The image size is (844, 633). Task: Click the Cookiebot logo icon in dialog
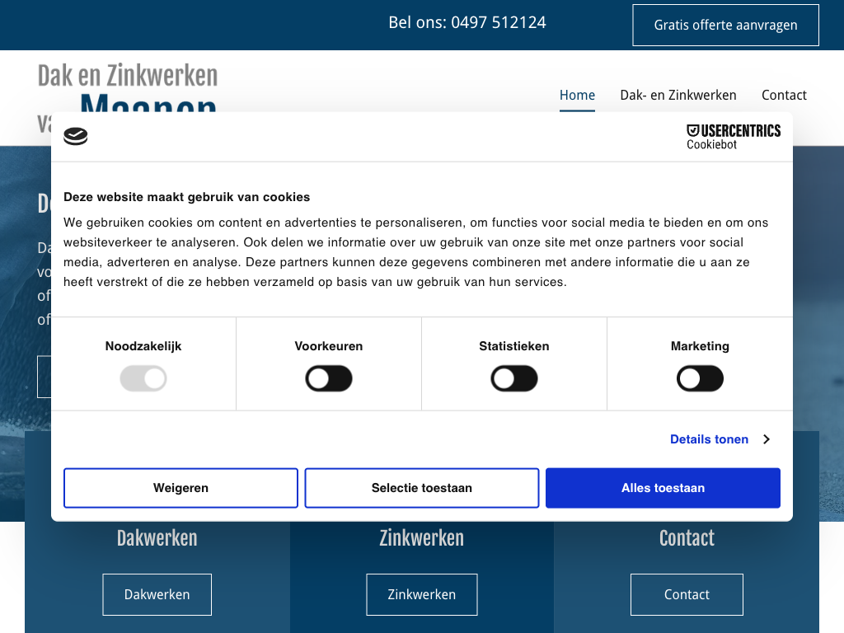click(x=76, y=137)
